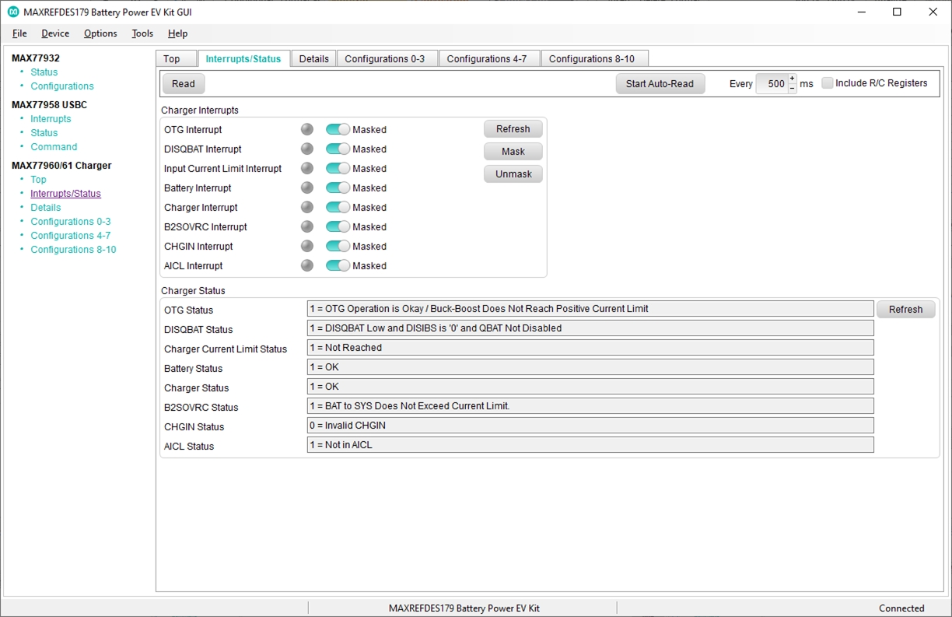Viewport: 952px width, 617px height.
Task: Open the Help menu
Action: (177, 33)
